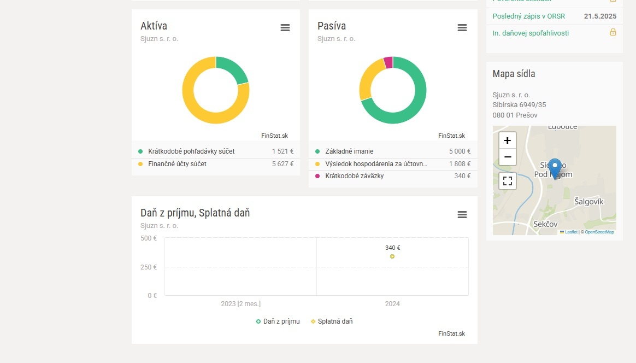
Task: Click the blue location pin on map
Action: point(555,167)
